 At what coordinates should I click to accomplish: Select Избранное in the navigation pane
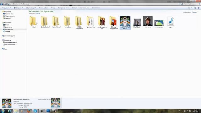tap(7, 12)
